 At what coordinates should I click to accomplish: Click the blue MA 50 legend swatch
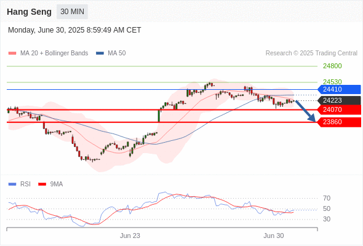(100, 54)
